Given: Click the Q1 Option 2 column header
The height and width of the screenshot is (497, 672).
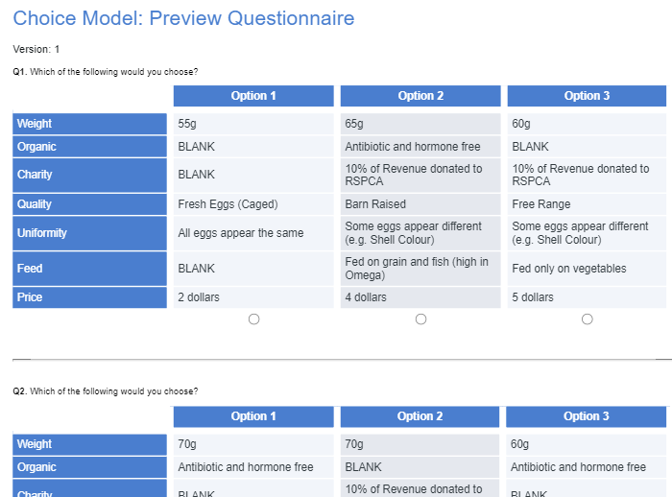Looking at the screenshot, I should pyautogui.click(x=420, y=96).
